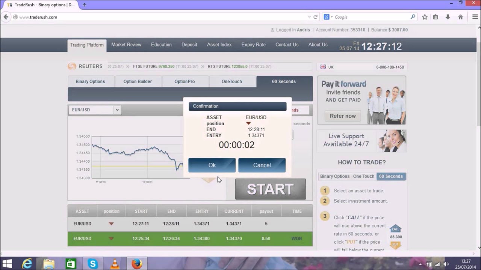The image size is (481, 270).
Task: Click the START button
Action: (x=270, y=189)
